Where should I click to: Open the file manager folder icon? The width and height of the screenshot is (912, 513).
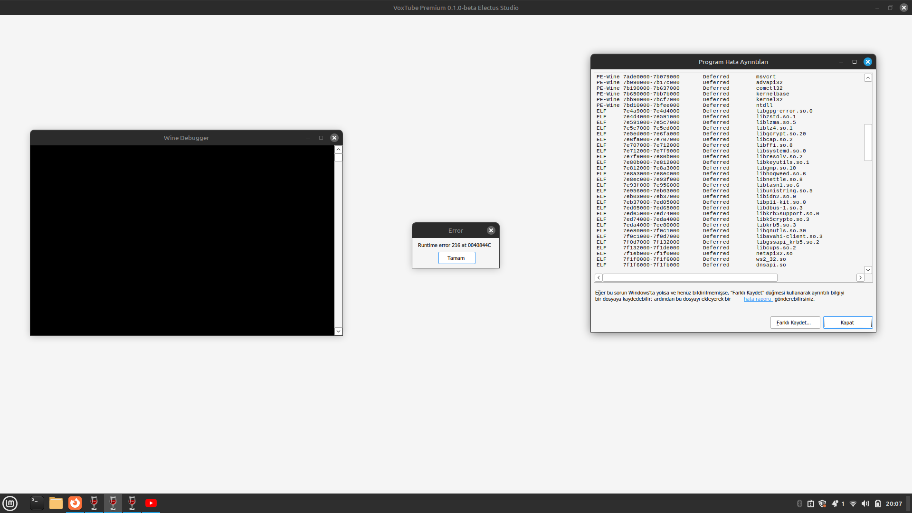(56, 503)
